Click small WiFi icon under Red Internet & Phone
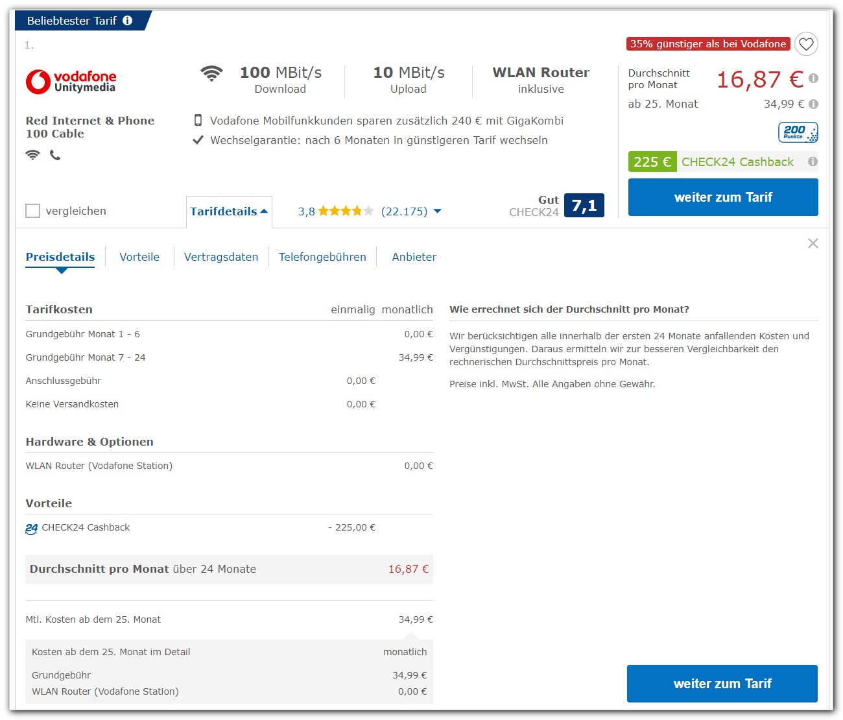 (32, 155)
